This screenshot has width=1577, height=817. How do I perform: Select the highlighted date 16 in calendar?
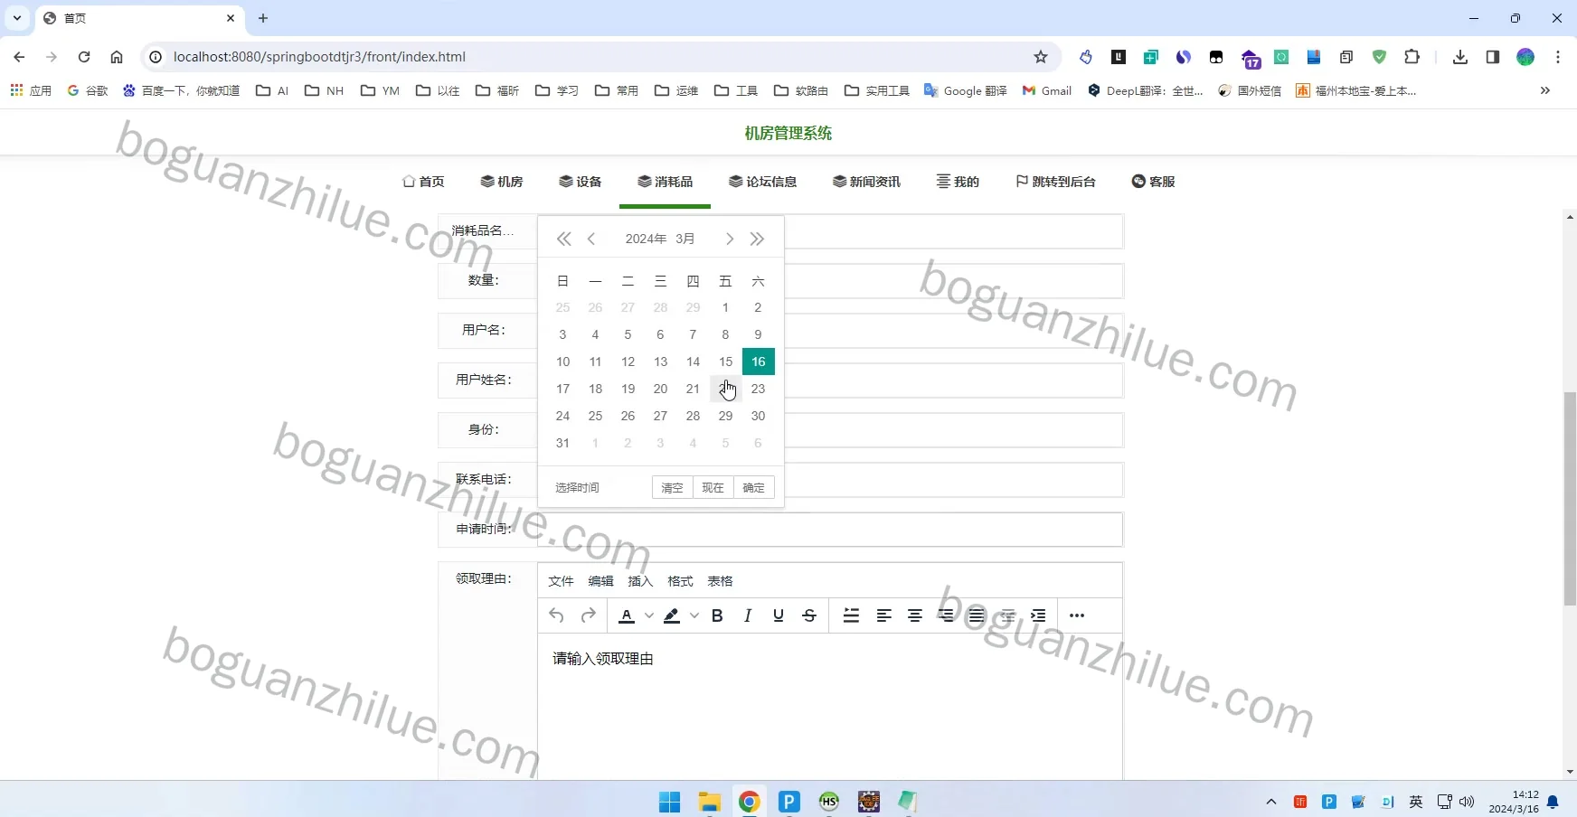click(x=758, y=362)
